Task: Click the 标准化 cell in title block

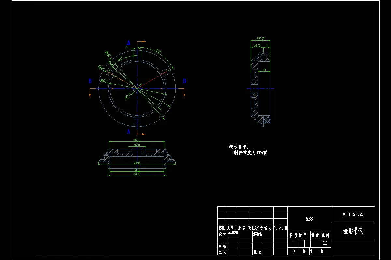Action: pos(257,233)
